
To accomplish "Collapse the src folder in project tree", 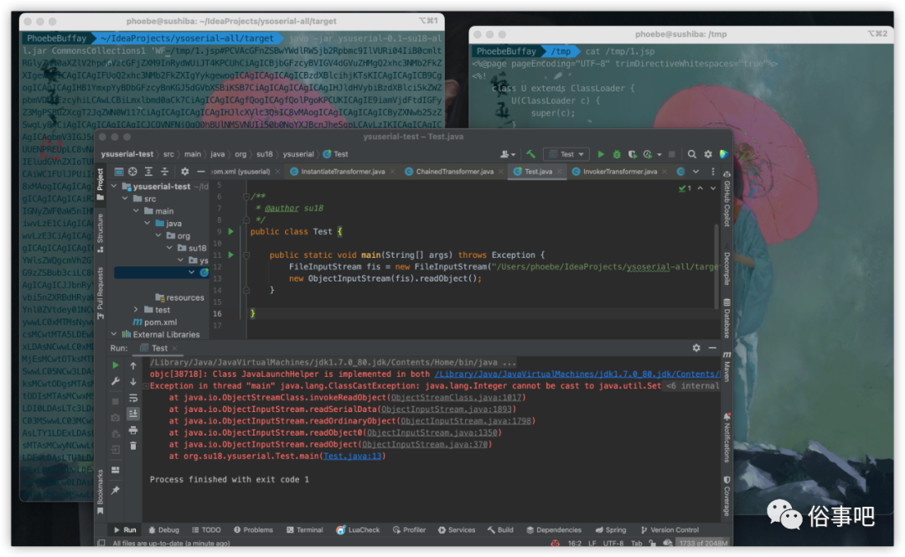I will (125, 199).
